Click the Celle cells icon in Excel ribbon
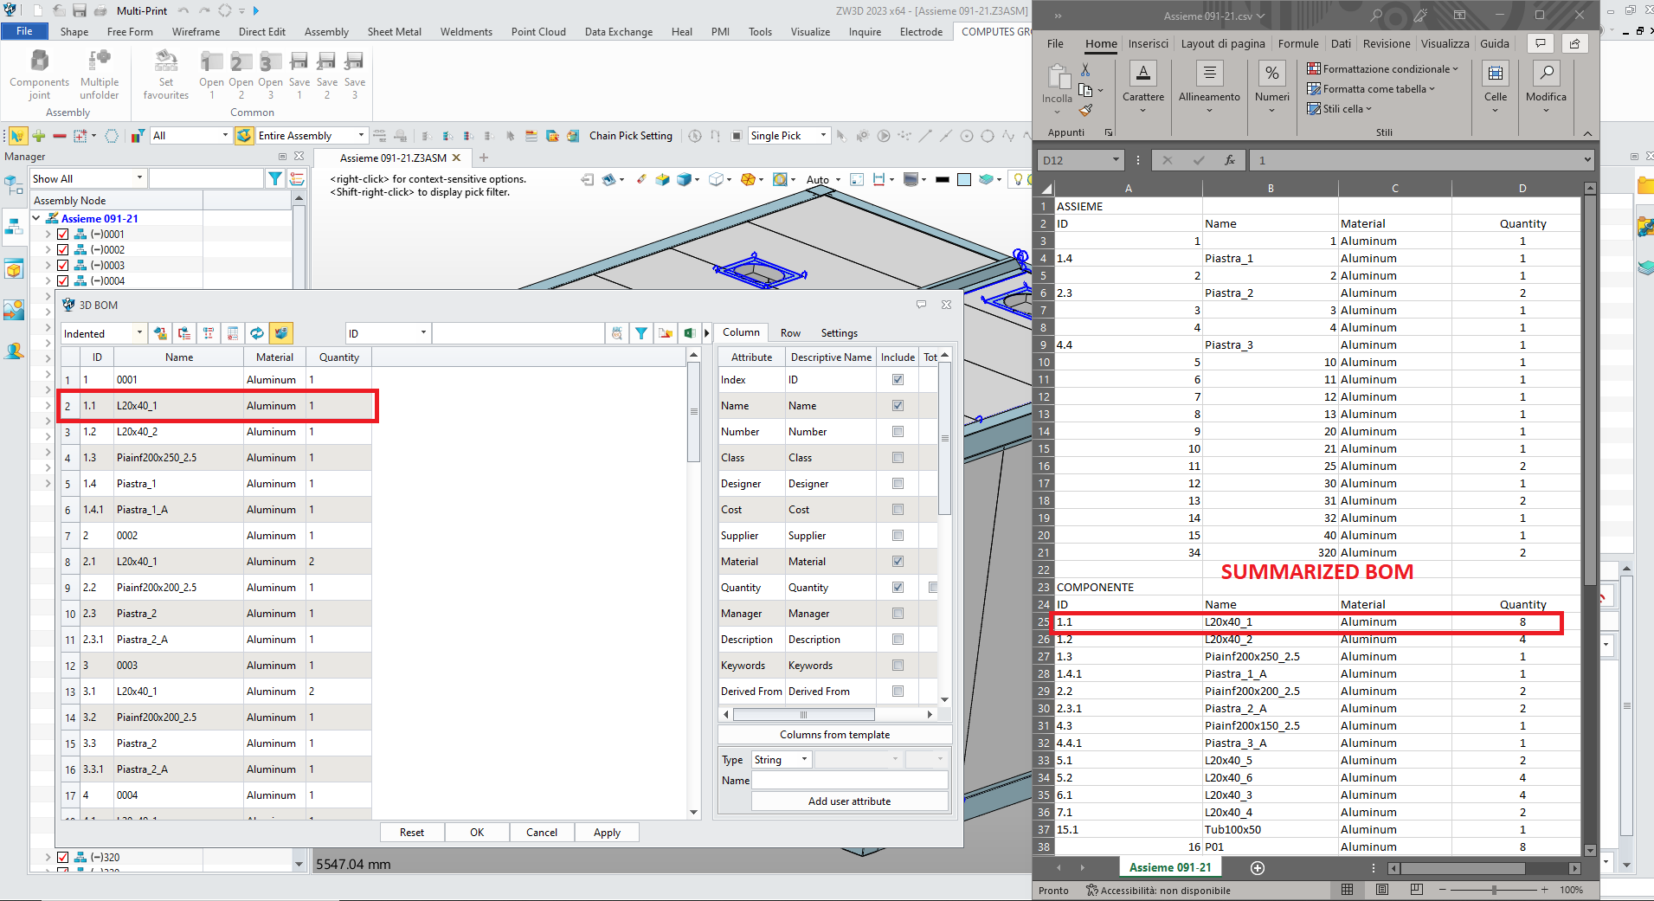The image size is (1654, 901). pyautogui.click(x=1496, y=73)
